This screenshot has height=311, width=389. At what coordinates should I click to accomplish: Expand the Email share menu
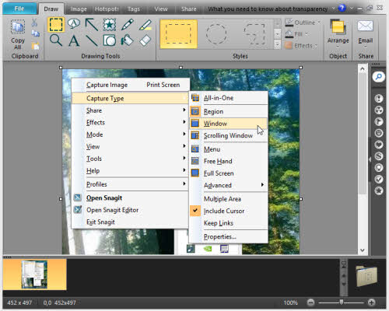pos(366,34)
